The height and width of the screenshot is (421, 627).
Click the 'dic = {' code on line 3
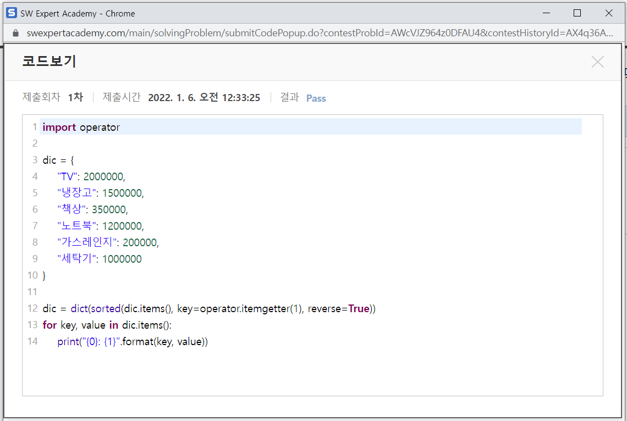pyautogui.click(x=58, y=160)
